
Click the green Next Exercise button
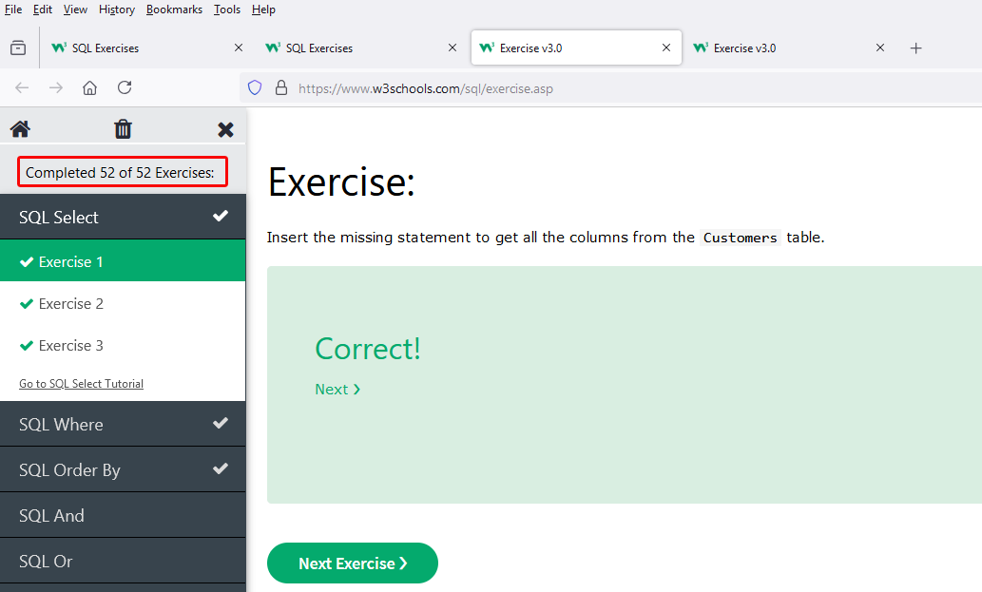point(353,563)
